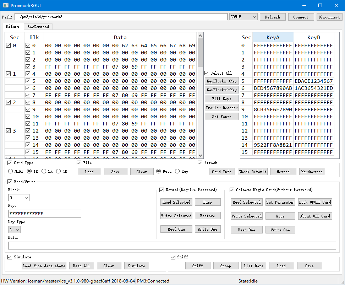The width and height of the screenshot is (345, 285).
Task: Click the Disconnect button
Action: click(329, 17)
